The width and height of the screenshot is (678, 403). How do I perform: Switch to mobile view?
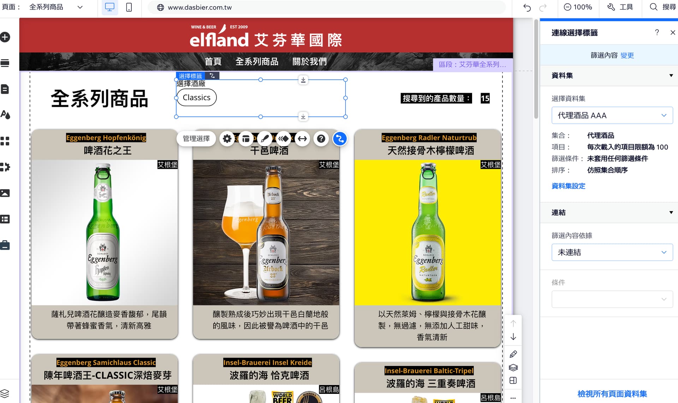pyautogui.click(x=129, y=7)
